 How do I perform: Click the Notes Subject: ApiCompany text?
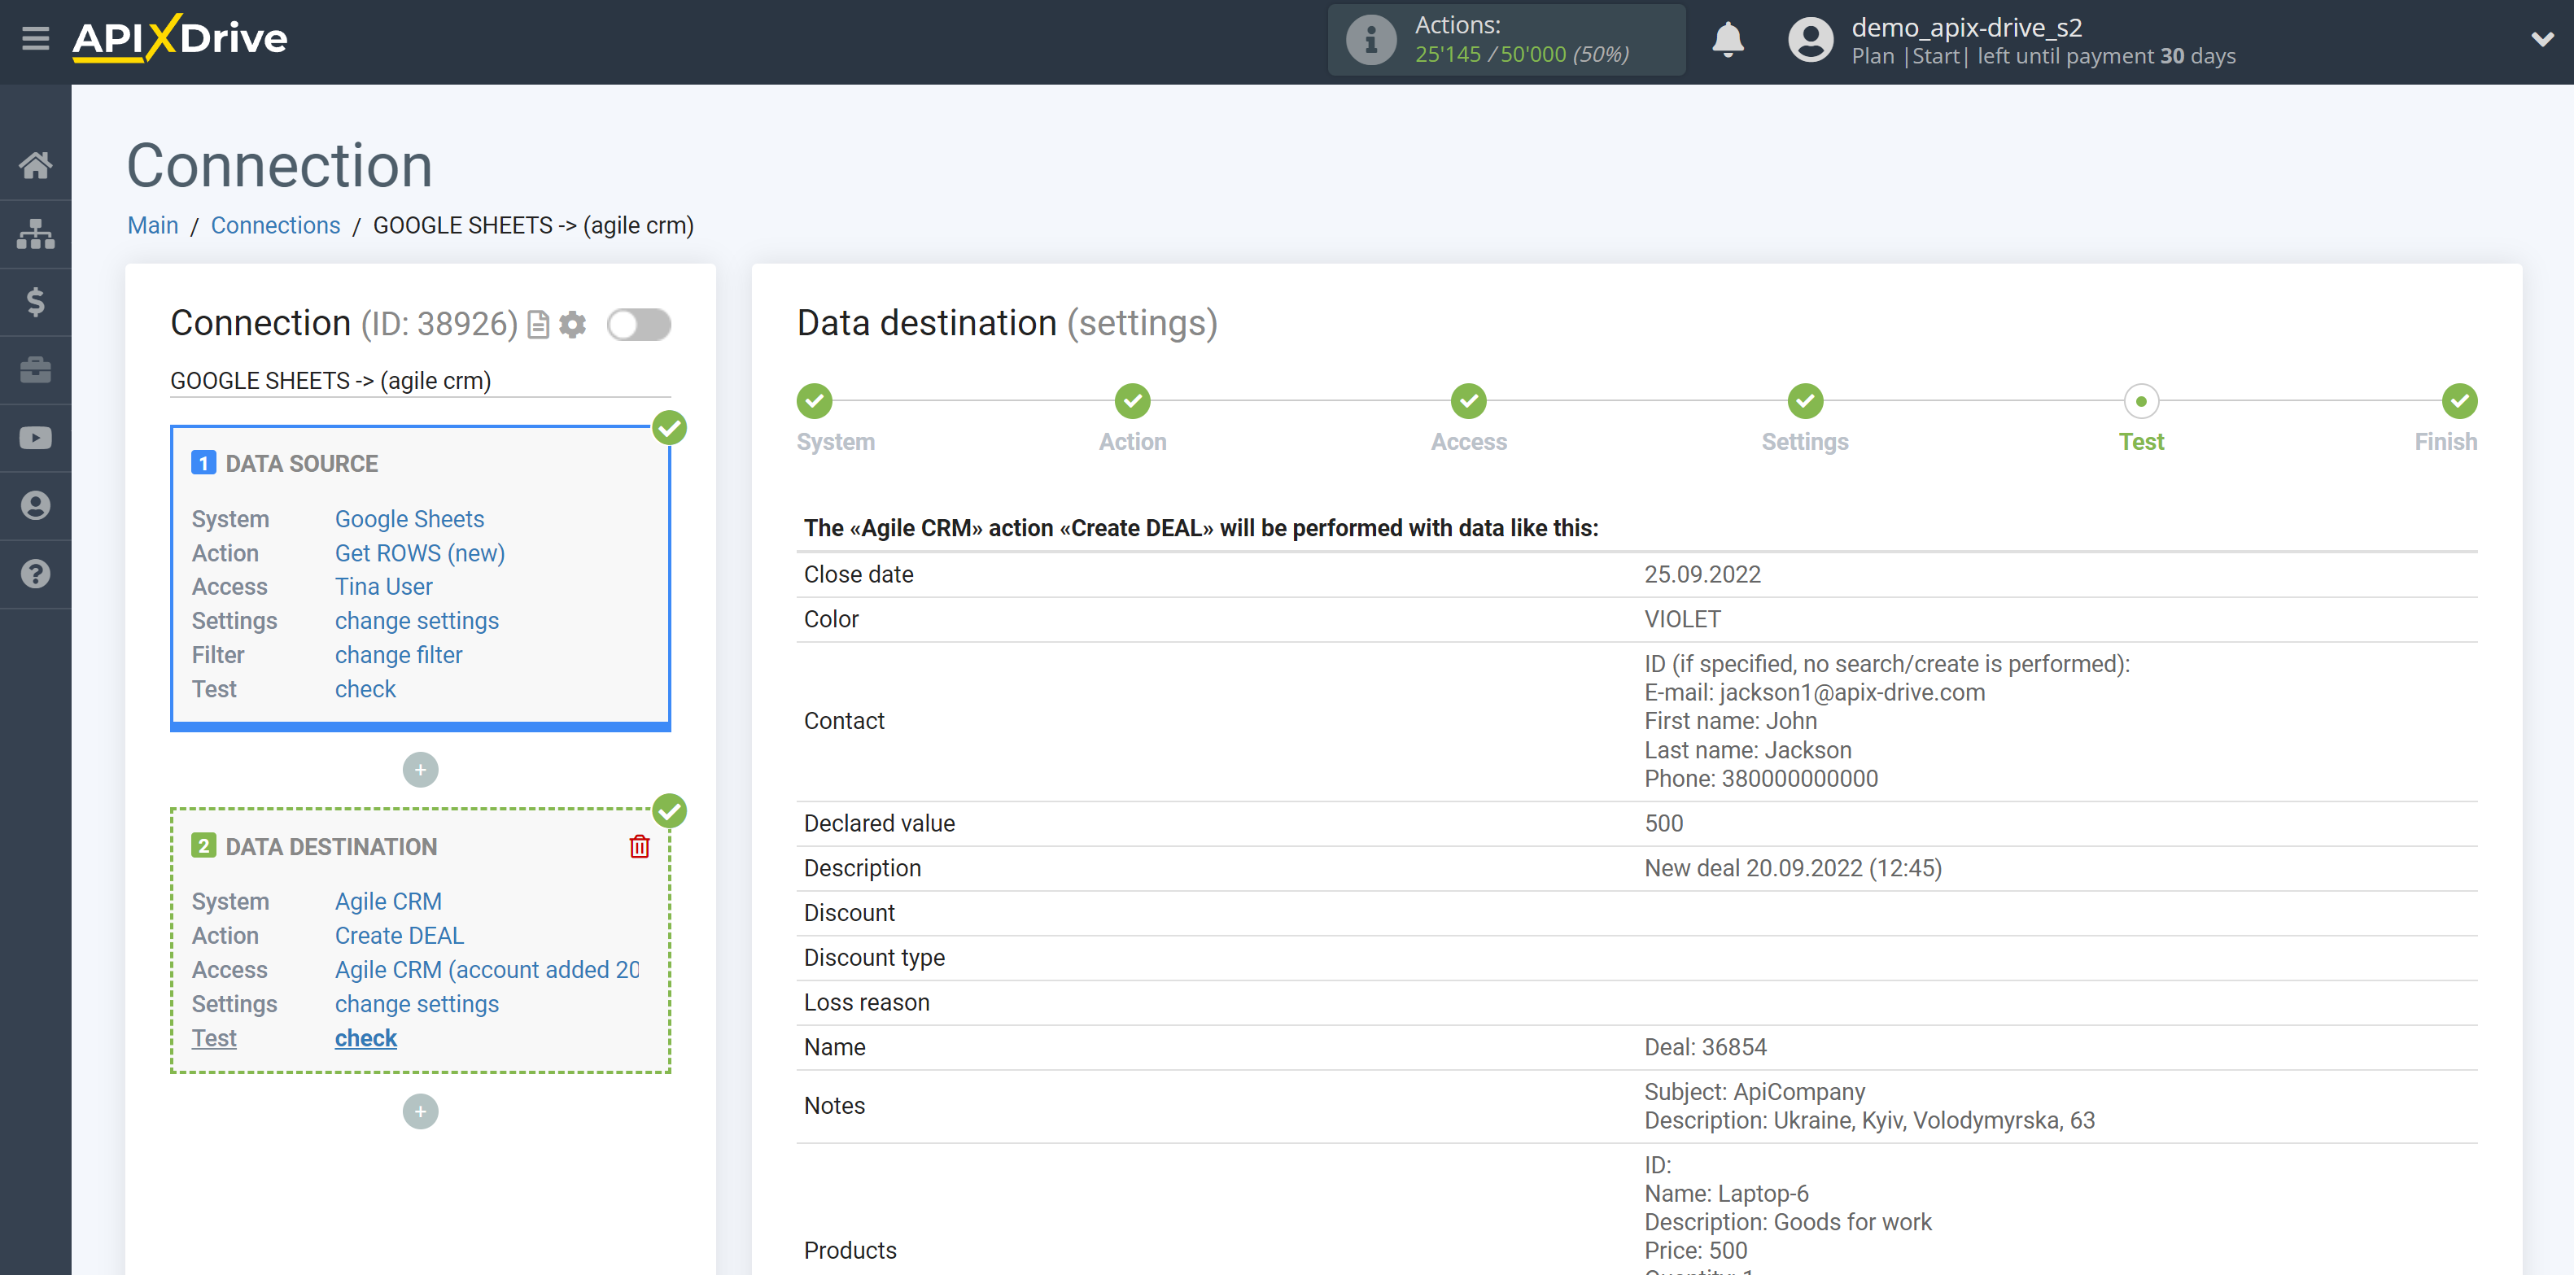pyautogui.click(x=1755, y=1091)
